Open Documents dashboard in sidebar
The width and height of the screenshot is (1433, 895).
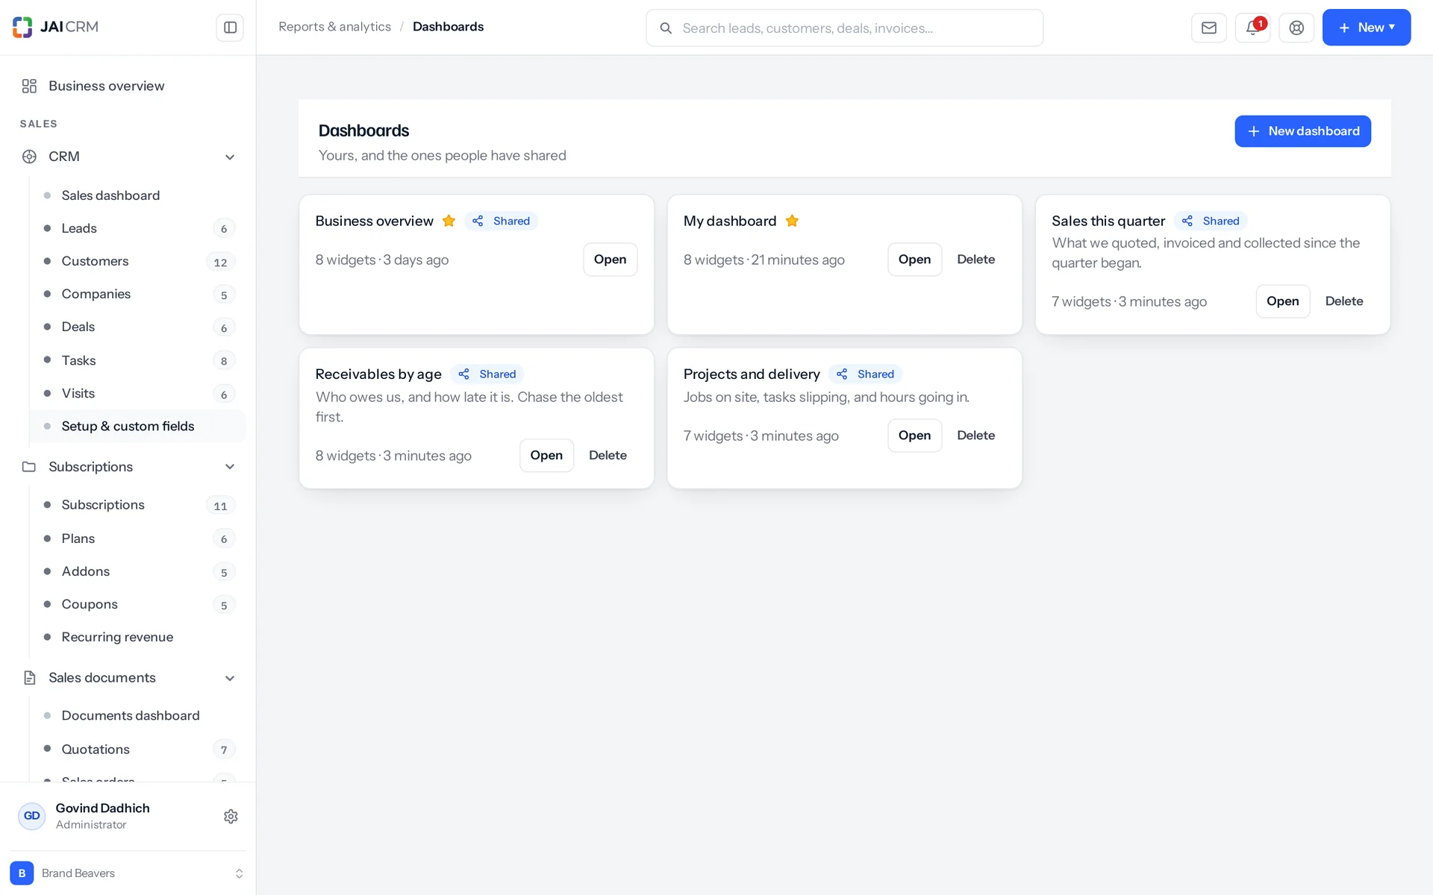pos(137,716)
